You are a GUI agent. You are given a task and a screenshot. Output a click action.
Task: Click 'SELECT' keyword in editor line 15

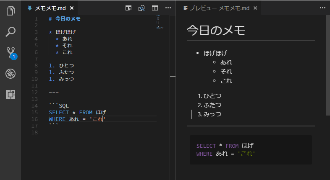pos(59,113)
